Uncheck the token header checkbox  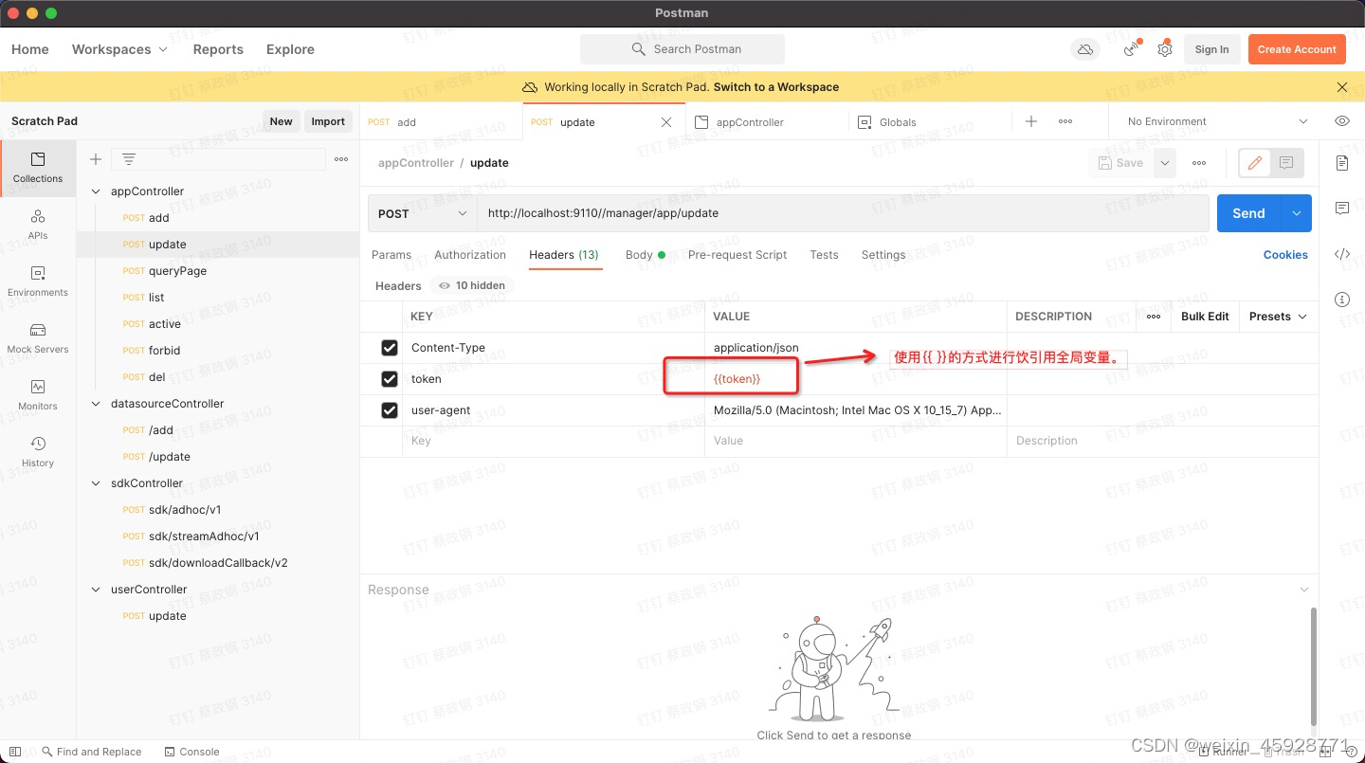coord(390,379)
